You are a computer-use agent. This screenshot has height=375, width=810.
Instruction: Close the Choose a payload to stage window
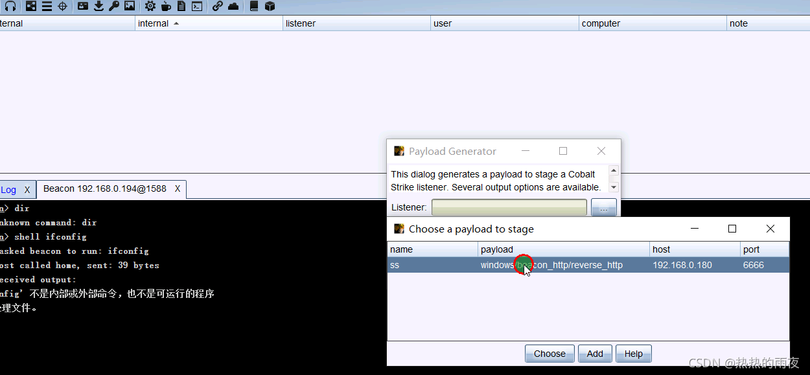[x=770, y=229]
